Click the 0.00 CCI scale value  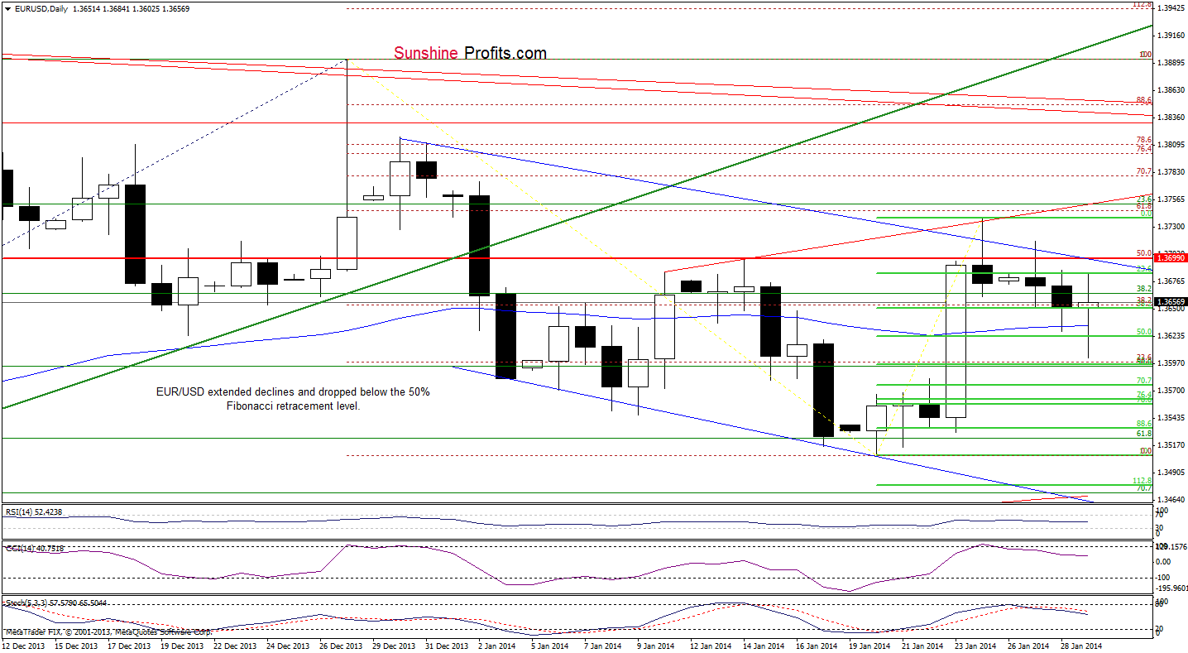[1163, 562]
